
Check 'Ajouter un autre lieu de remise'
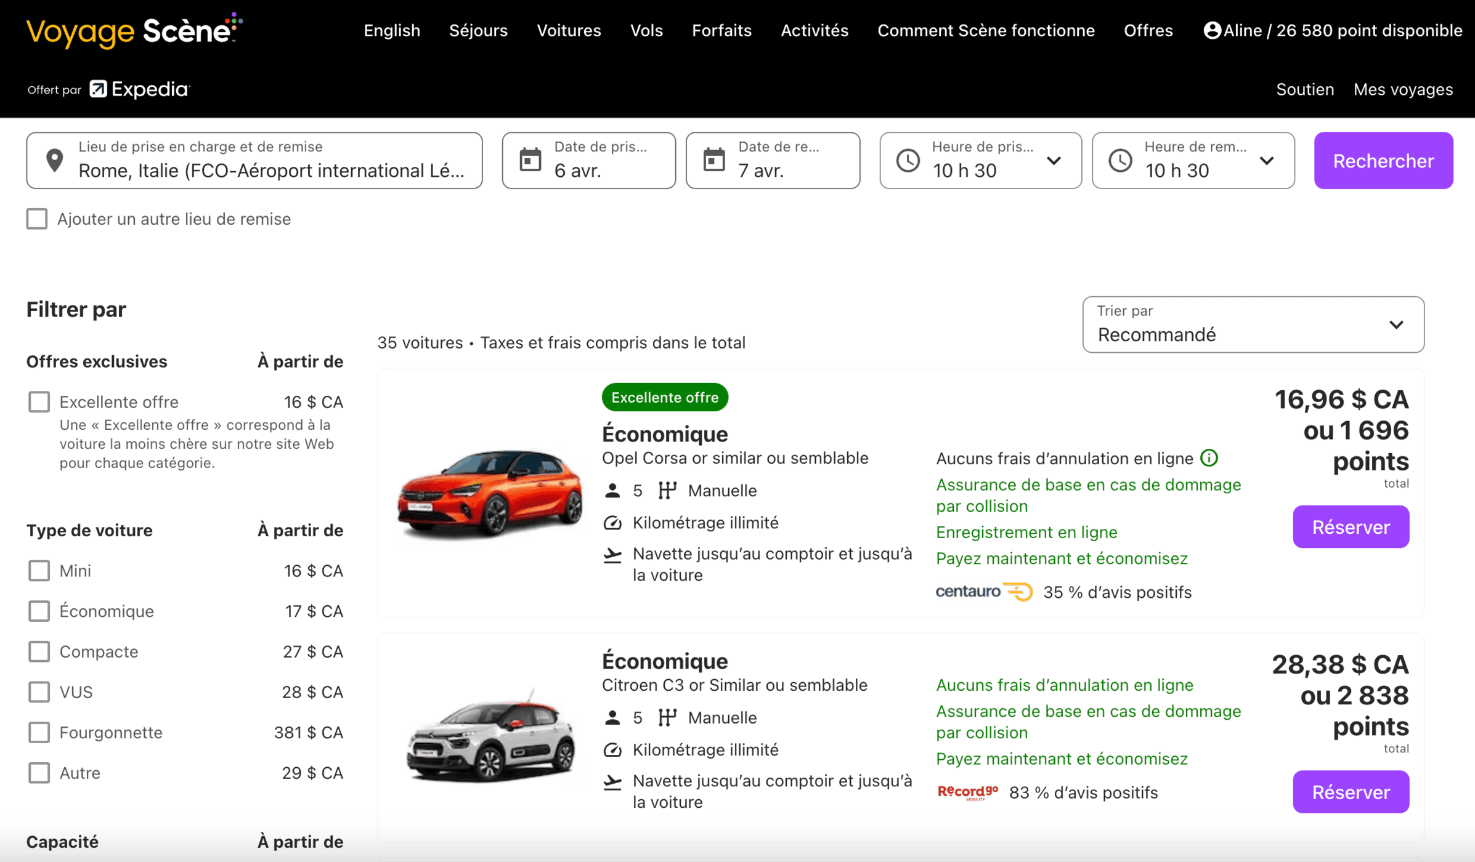pos(37,219)
